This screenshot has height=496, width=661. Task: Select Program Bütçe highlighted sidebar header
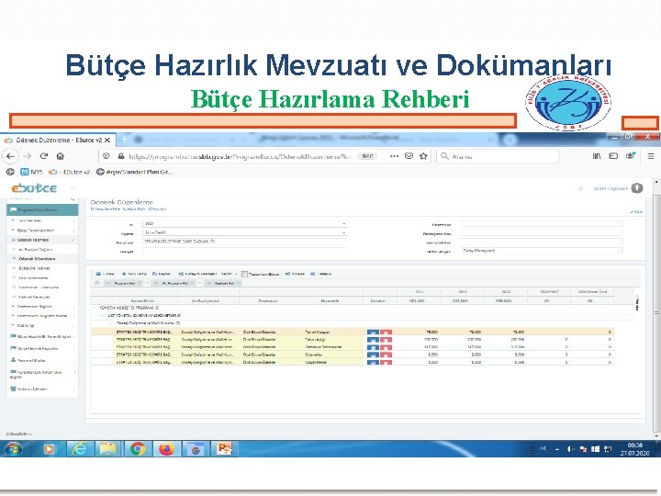(x=42, y=209)
